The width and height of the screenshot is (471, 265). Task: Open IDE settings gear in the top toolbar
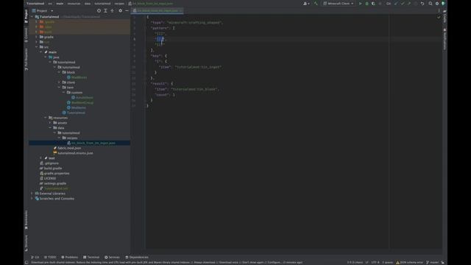pyautogui.click(x=437, y=4)
